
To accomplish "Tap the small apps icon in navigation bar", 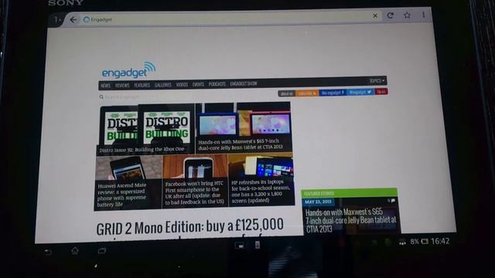I will (x=240, y=246).
